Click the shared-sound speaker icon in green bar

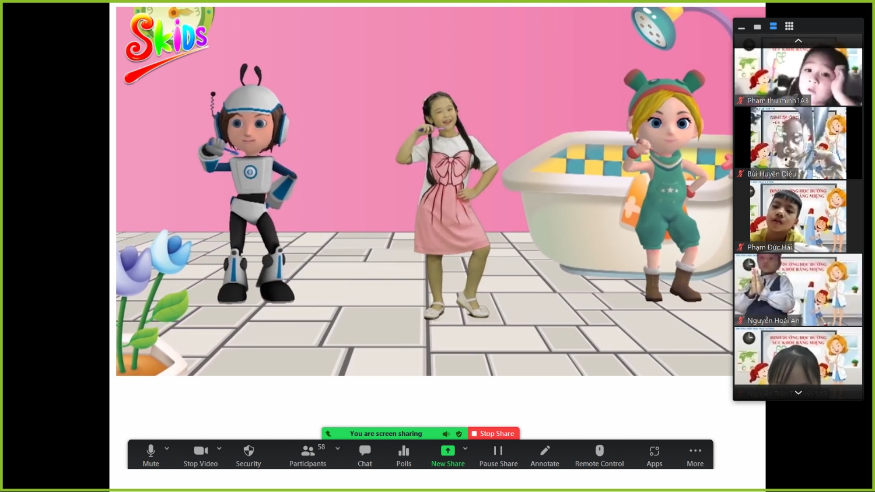click(x=446, y=434)
